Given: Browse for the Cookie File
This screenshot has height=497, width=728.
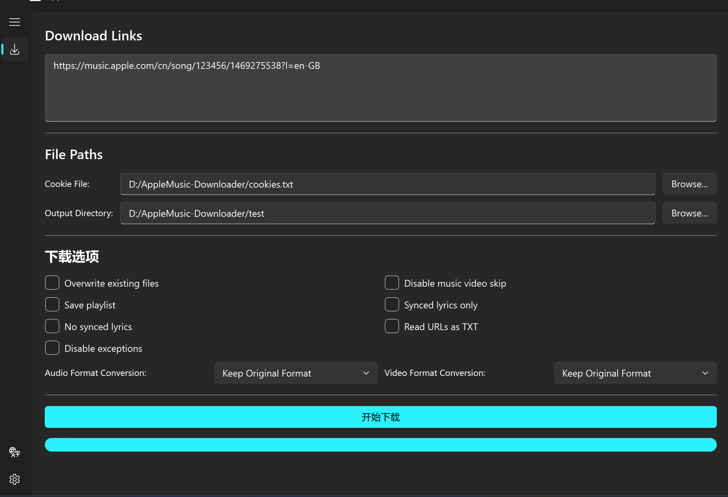Looking at the screenshot, I should click(x=689, y=184).
